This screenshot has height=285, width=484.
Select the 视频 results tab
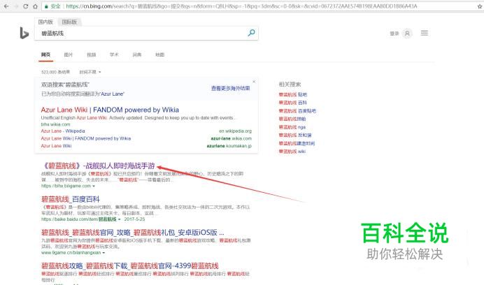click(92, 54)
